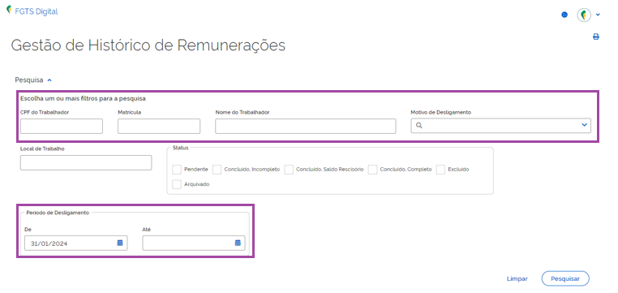Image resolution: width=618 pixels, height=293 pixels.
Task: Click the FGTS Digital logo
Action: click(x=32, y=11)
